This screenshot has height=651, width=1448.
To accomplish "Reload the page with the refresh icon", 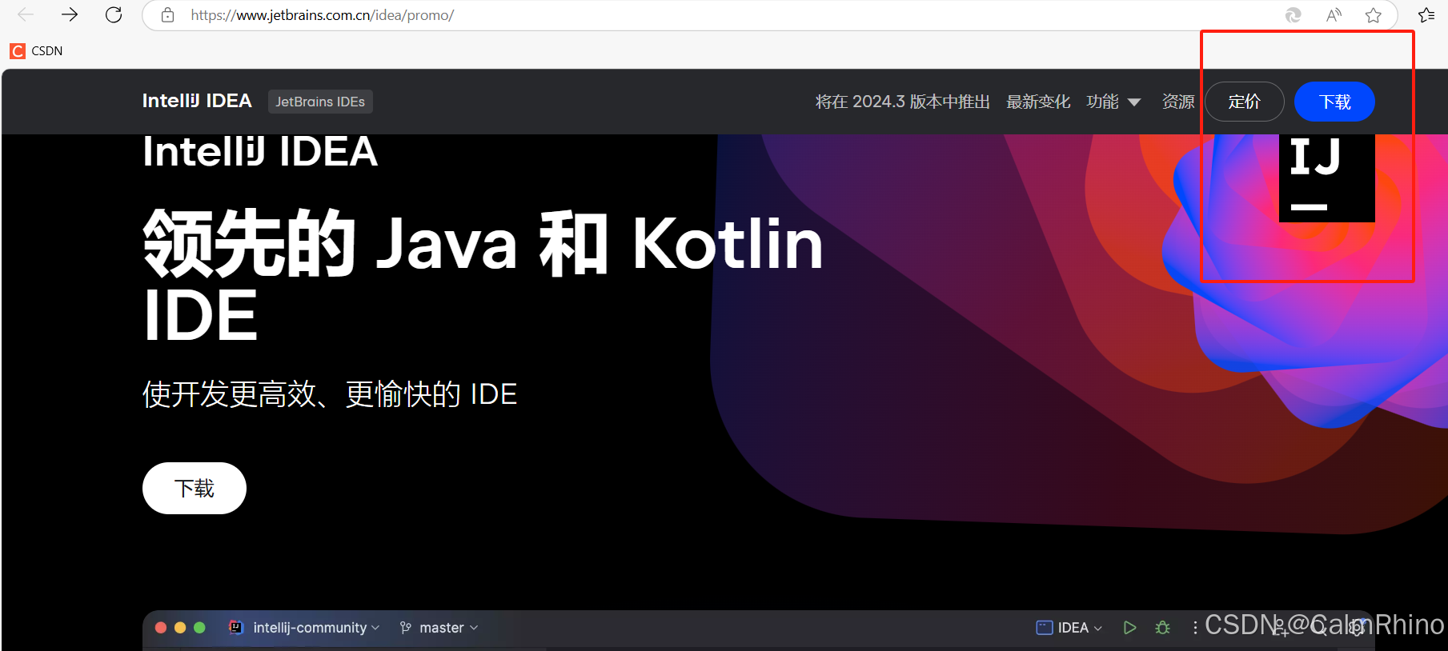I will 114,14.
